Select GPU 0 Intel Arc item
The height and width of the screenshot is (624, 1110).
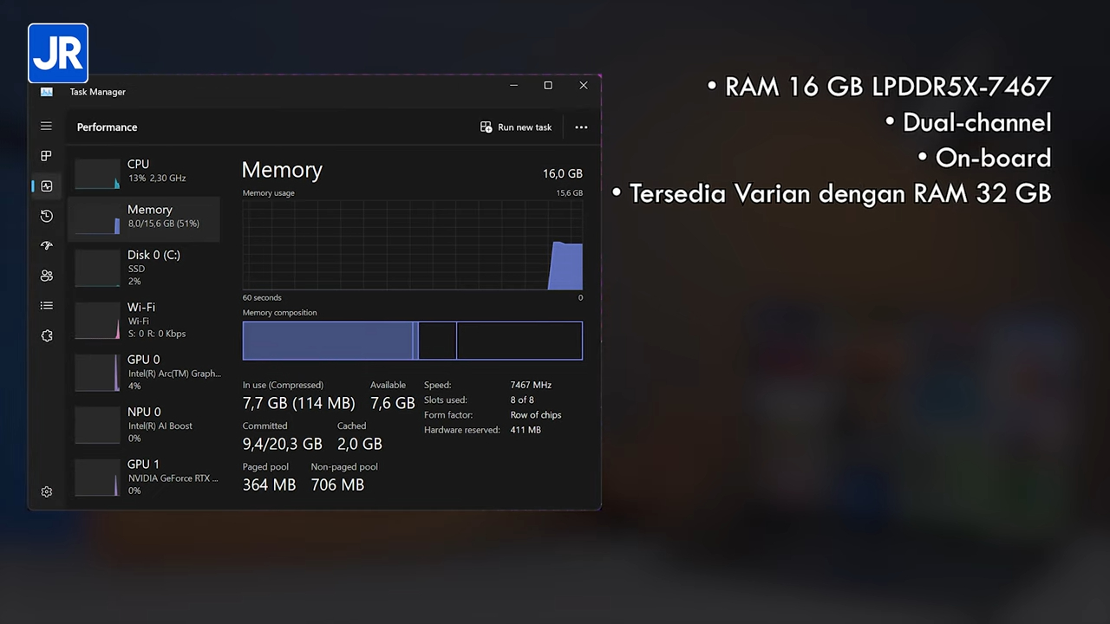[x=144, y=372]
